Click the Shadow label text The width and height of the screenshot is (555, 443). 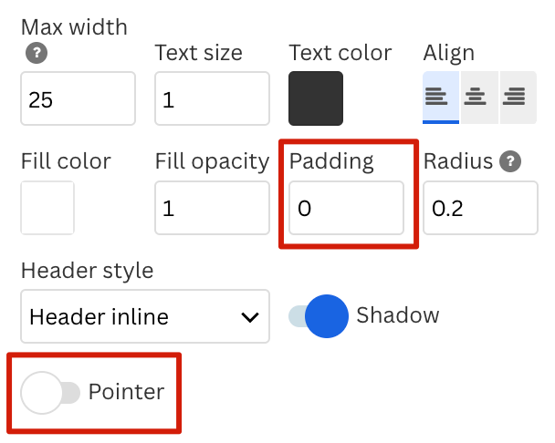pyautogui.click(x=398, y=316)
